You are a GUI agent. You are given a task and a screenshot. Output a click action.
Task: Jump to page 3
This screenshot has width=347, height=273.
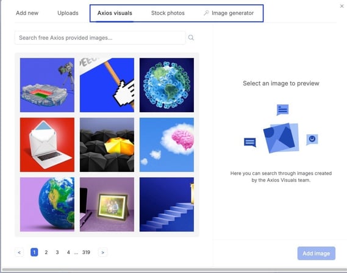point(57,252)
